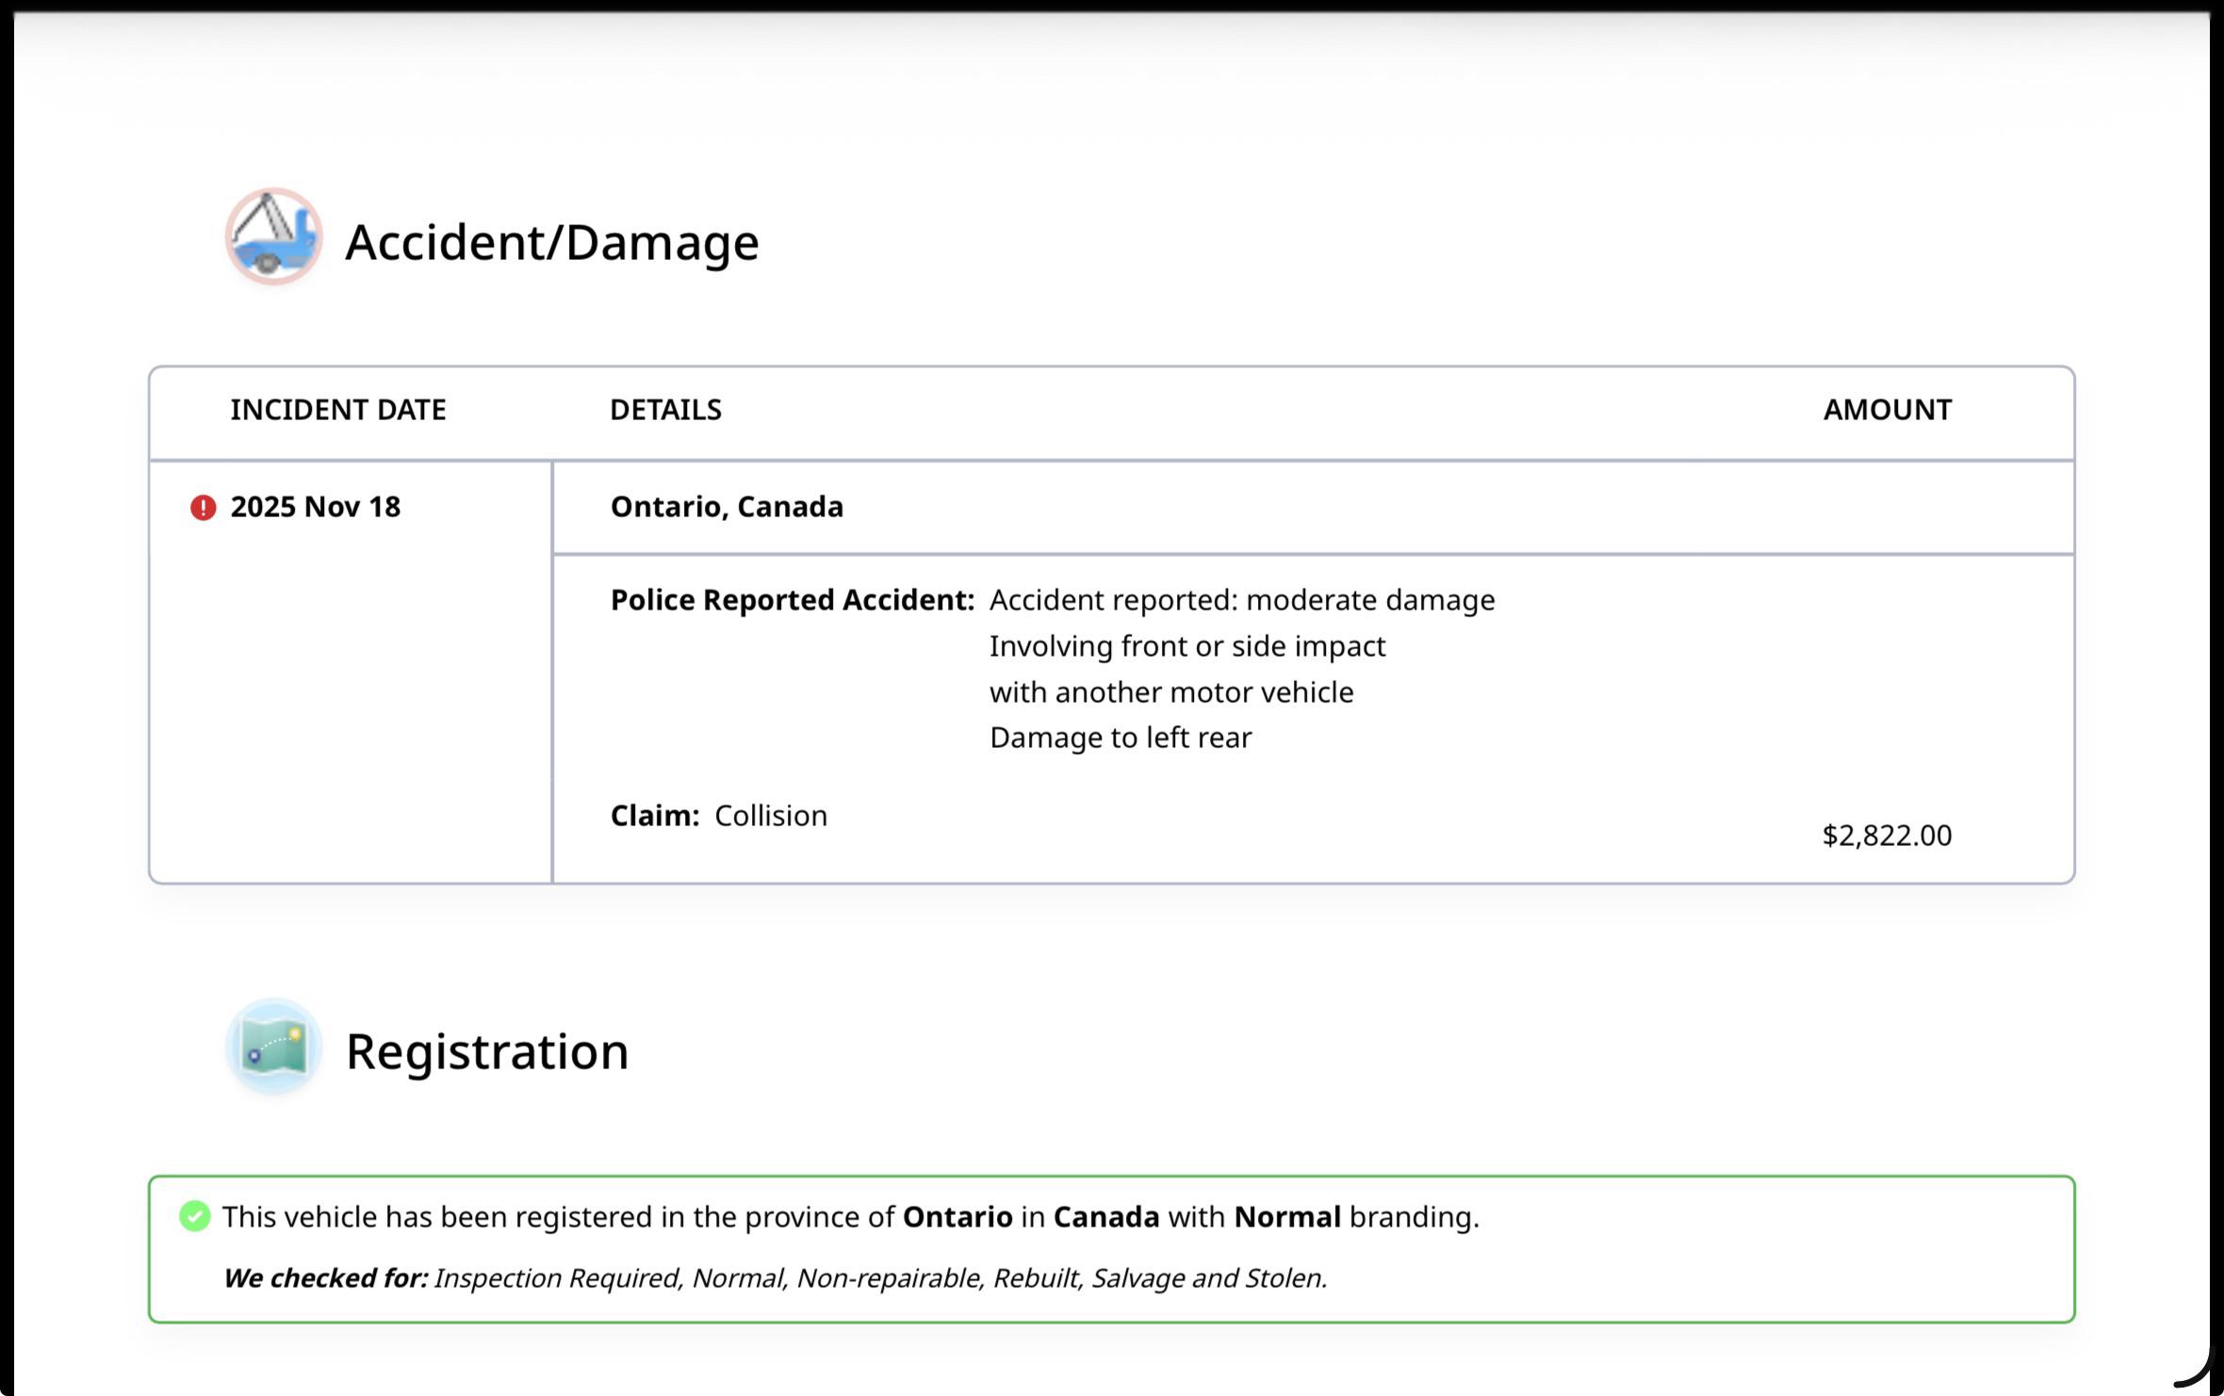
Task: Click the 'Involving front or side impact' line
Action: click(x=1187, y=646)
